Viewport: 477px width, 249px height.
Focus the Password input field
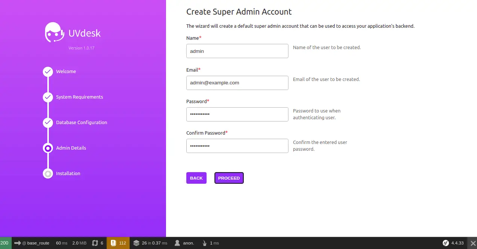(237, 114)
